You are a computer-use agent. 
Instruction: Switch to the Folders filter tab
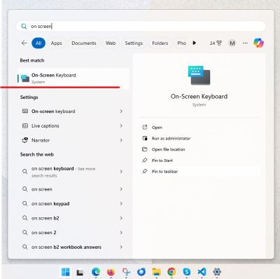(160, 43)
